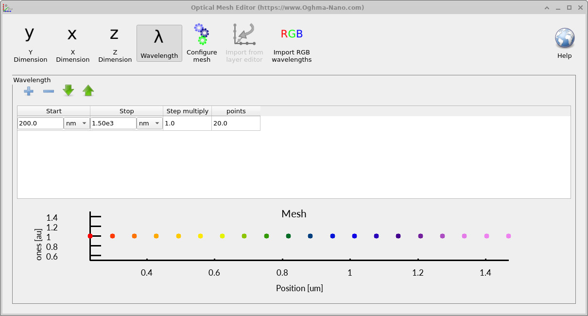Remove a wavelength row with the minus icon
588x316 pixels.
point(48,91)
